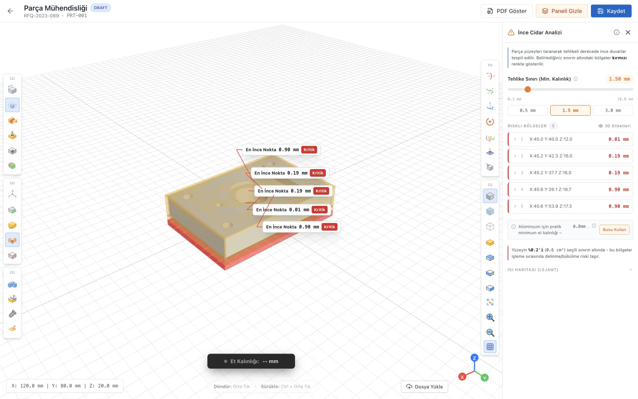Select the blue assembled blocks icon
The image size is (638, 399).
(x=12, y=284)
